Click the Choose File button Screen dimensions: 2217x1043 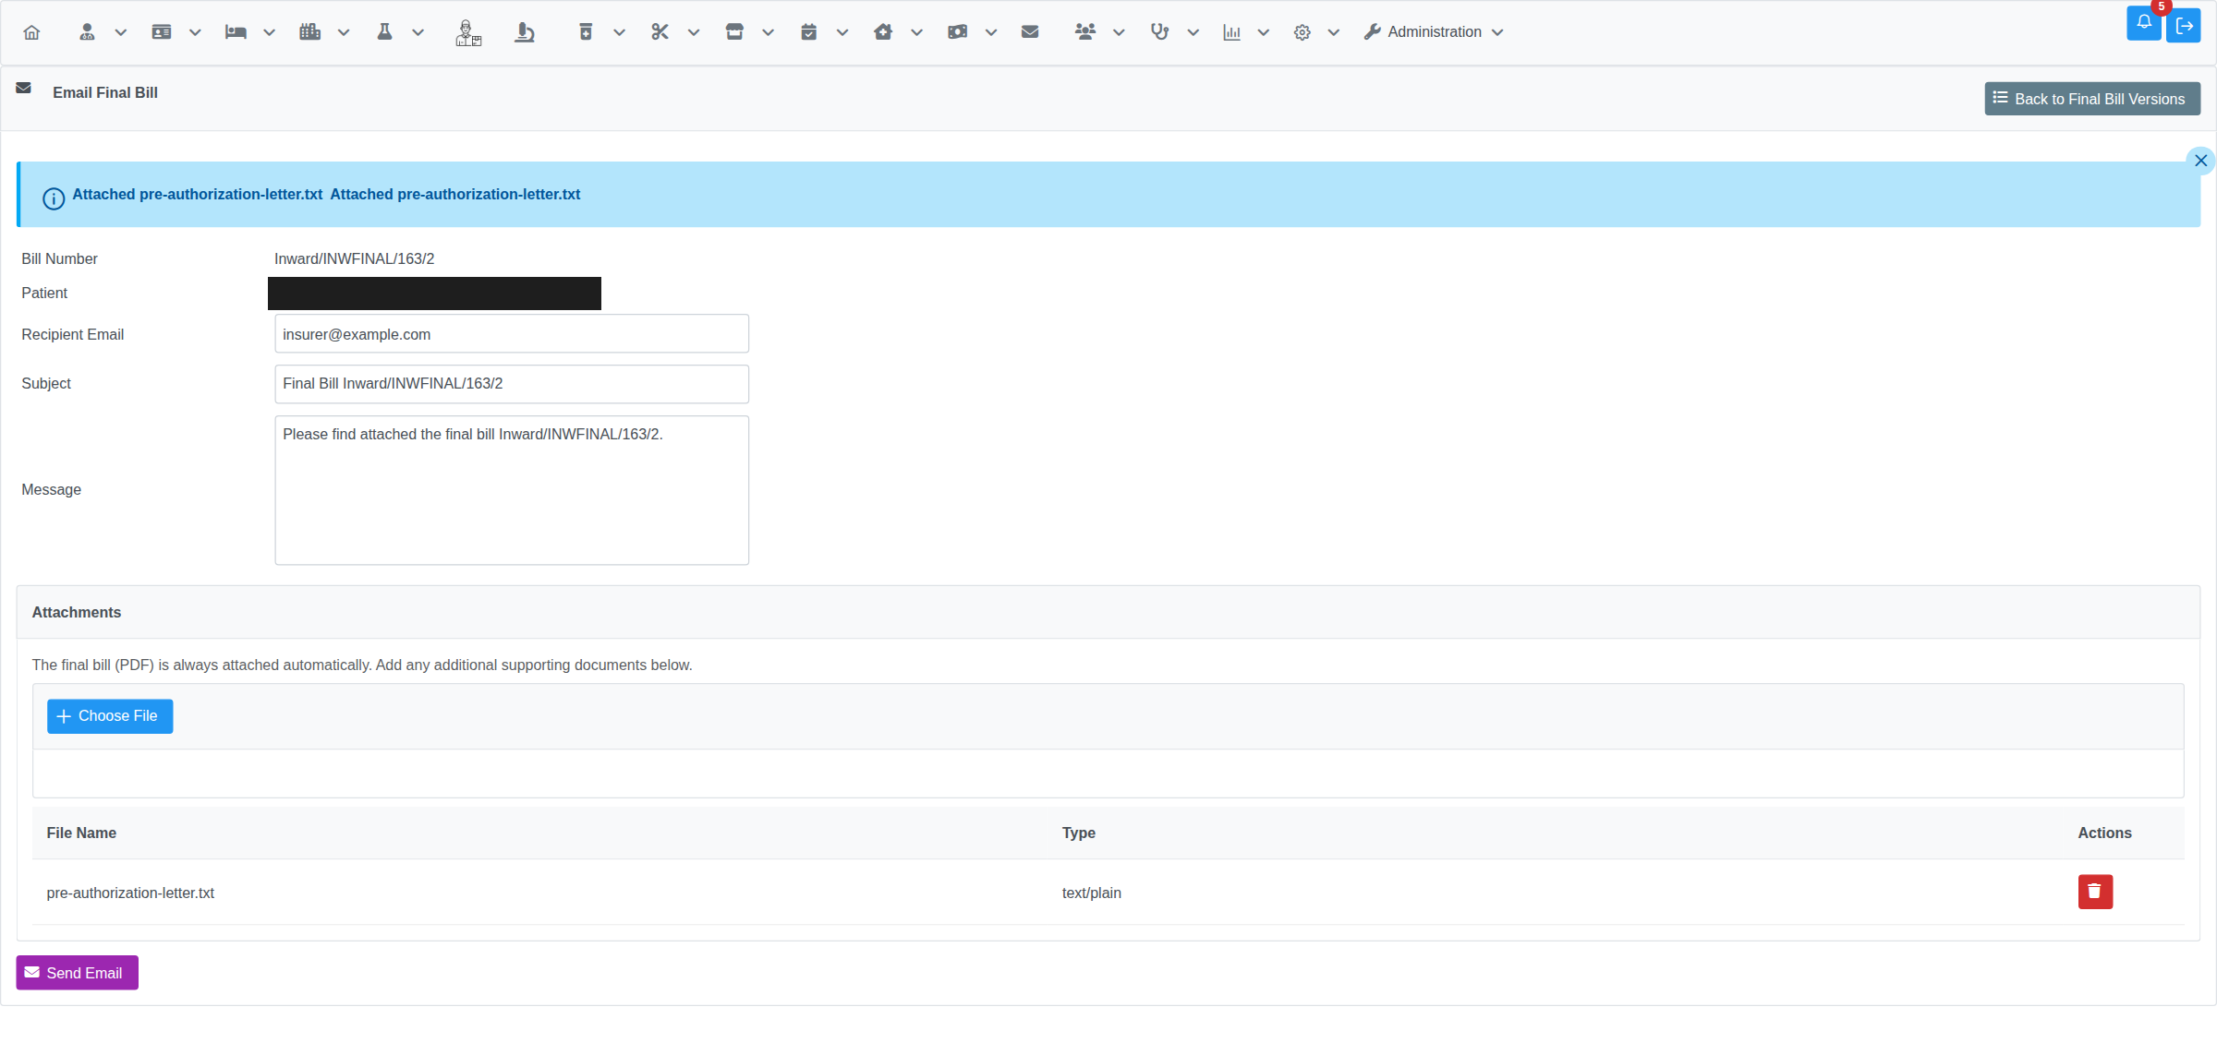(x=110, y=716)
